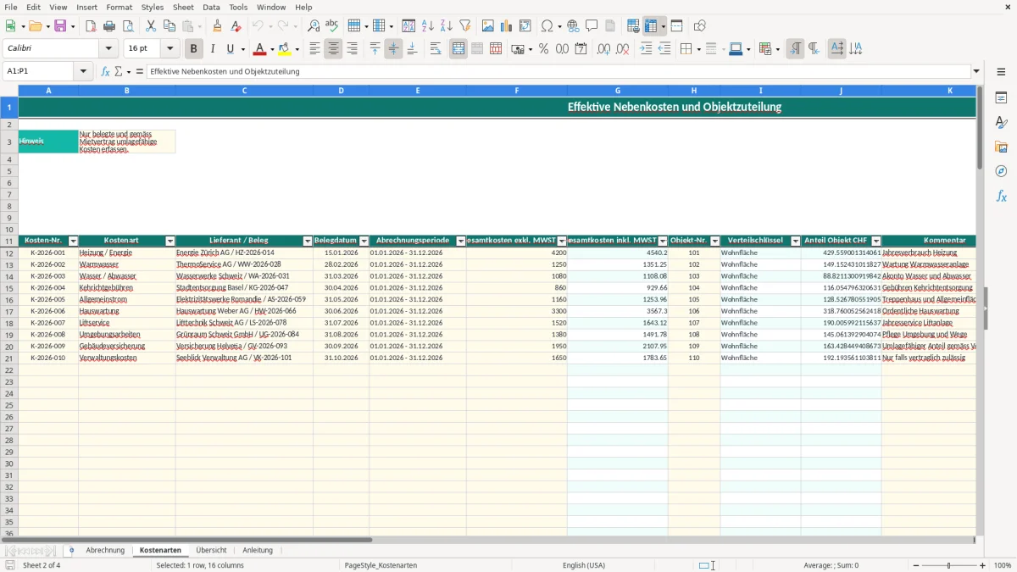This screenshot has width=1017, height=572.
Task: Select column header F
Action: point(516,90)
